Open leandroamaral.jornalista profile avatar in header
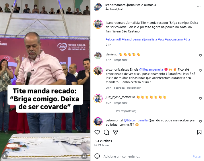 [x=98, y=7]
